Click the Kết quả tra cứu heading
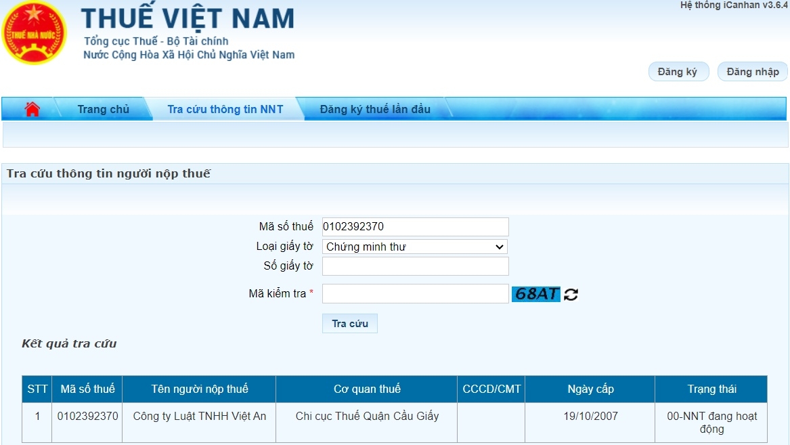 point(69,343)
